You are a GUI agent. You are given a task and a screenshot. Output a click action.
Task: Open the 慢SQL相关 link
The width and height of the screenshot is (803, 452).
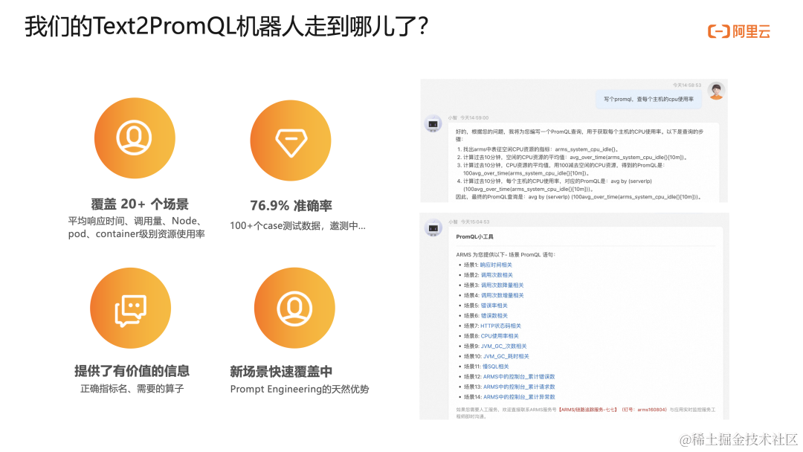pyautogui.click(x=496, y=367)
